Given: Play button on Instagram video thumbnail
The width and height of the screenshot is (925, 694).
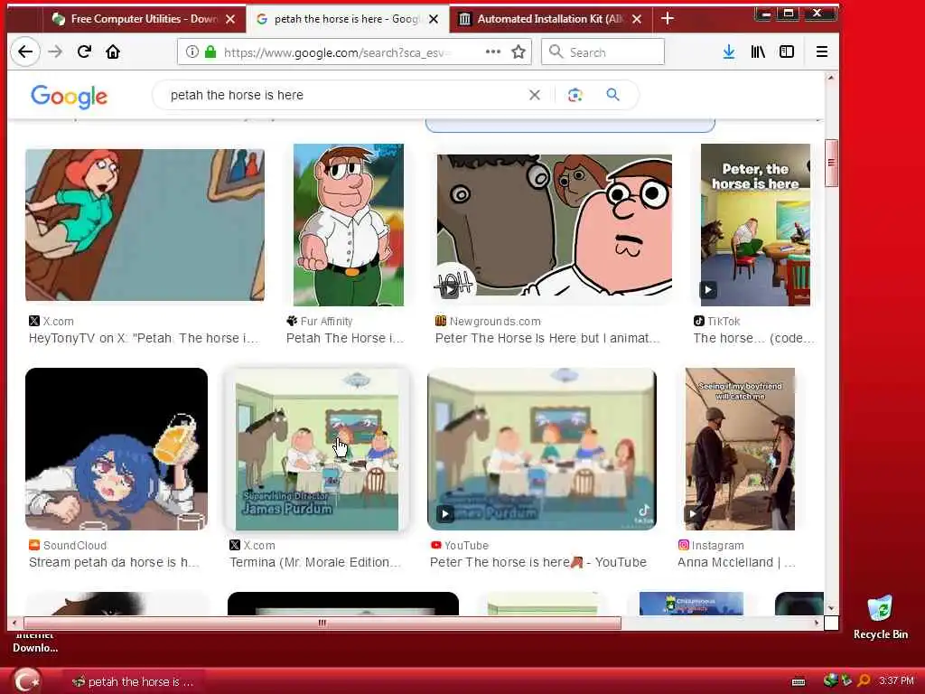Looking at the screenshot, I should 693,514.
